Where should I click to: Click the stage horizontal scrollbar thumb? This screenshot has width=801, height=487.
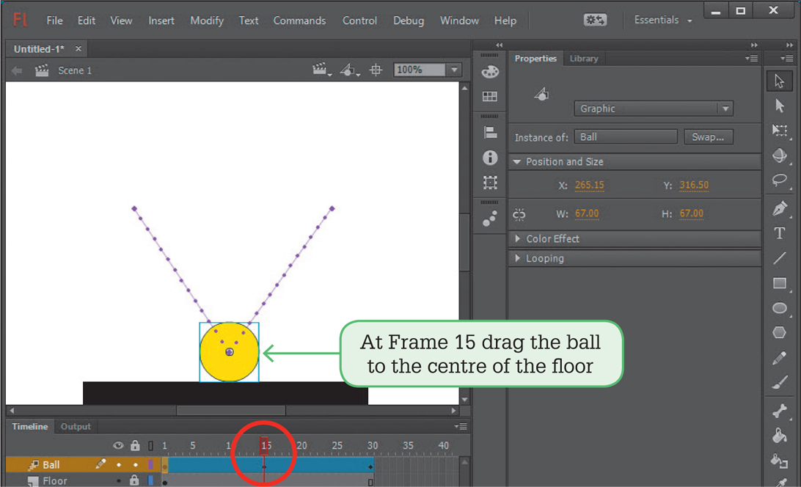231,410
